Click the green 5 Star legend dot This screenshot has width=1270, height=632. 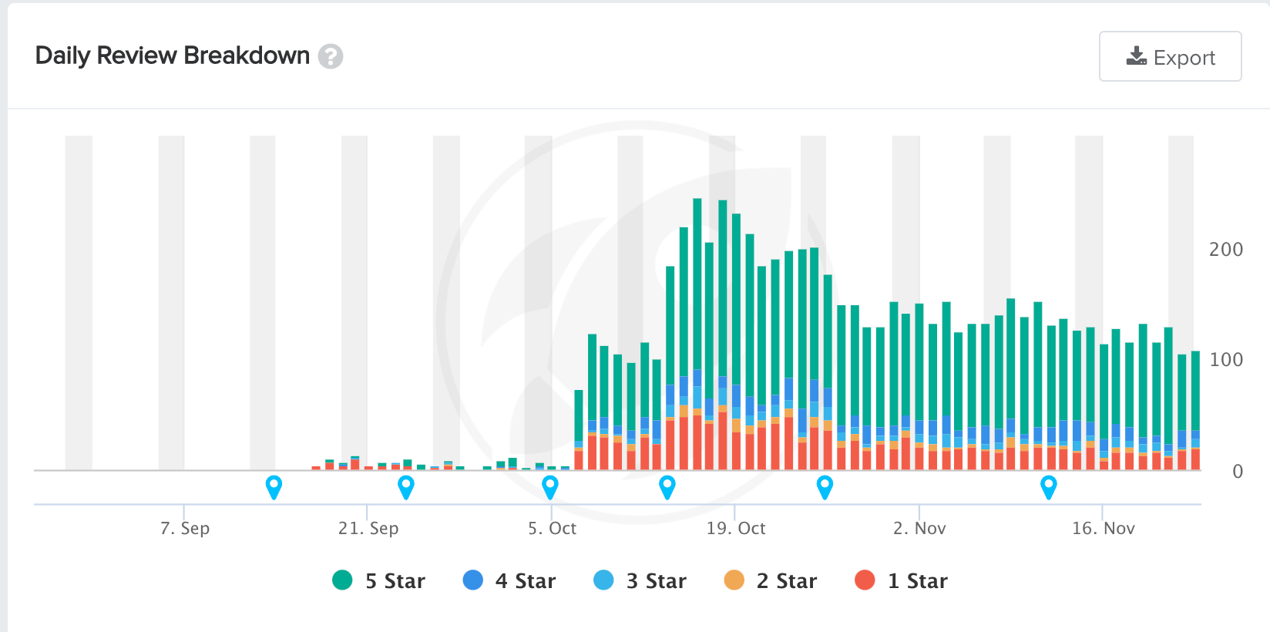pos(342,580)
